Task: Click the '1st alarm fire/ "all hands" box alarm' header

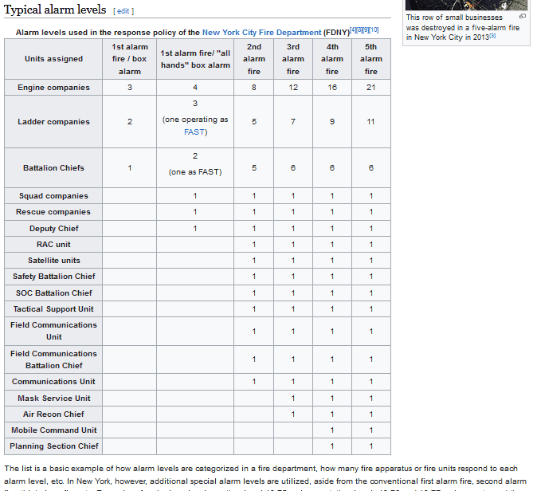Action: tap(195, 59)
